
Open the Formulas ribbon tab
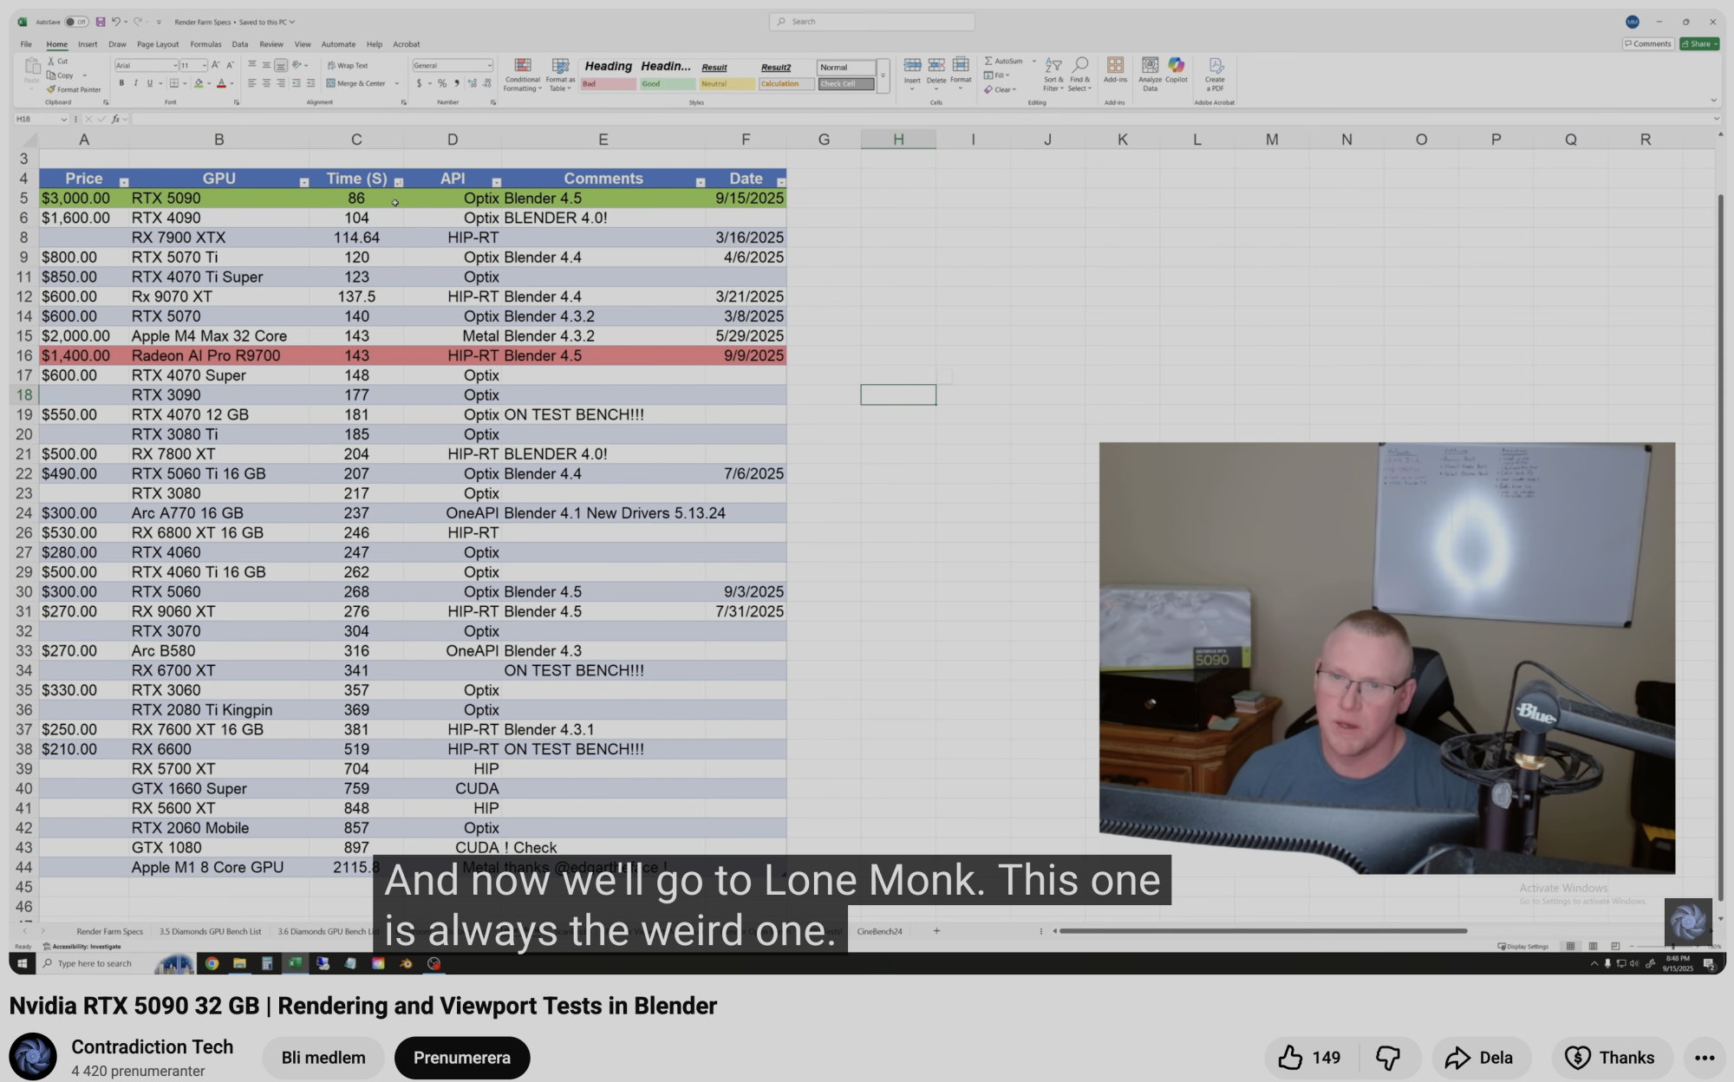205,44
